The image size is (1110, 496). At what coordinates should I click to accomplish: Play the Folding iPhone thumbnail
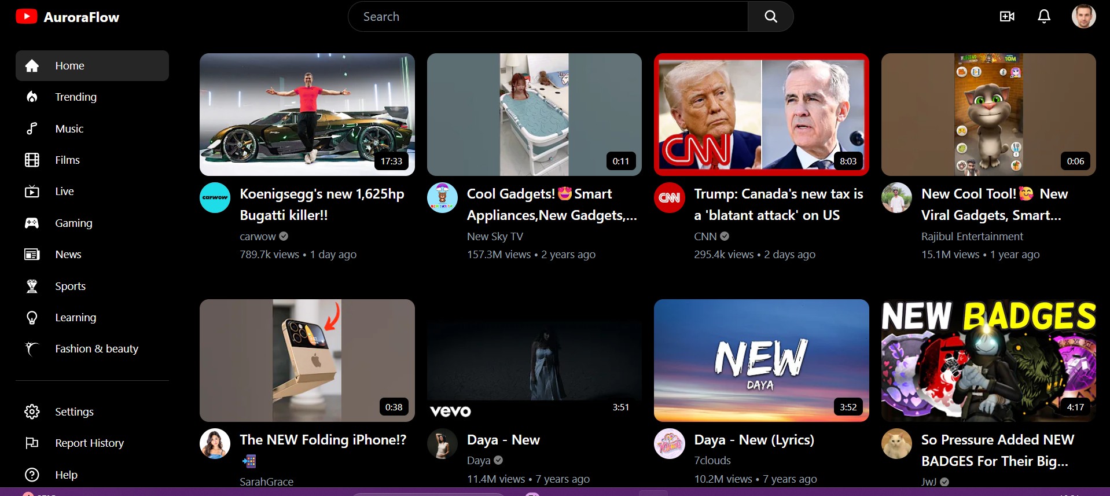click(x=307, y=361)
